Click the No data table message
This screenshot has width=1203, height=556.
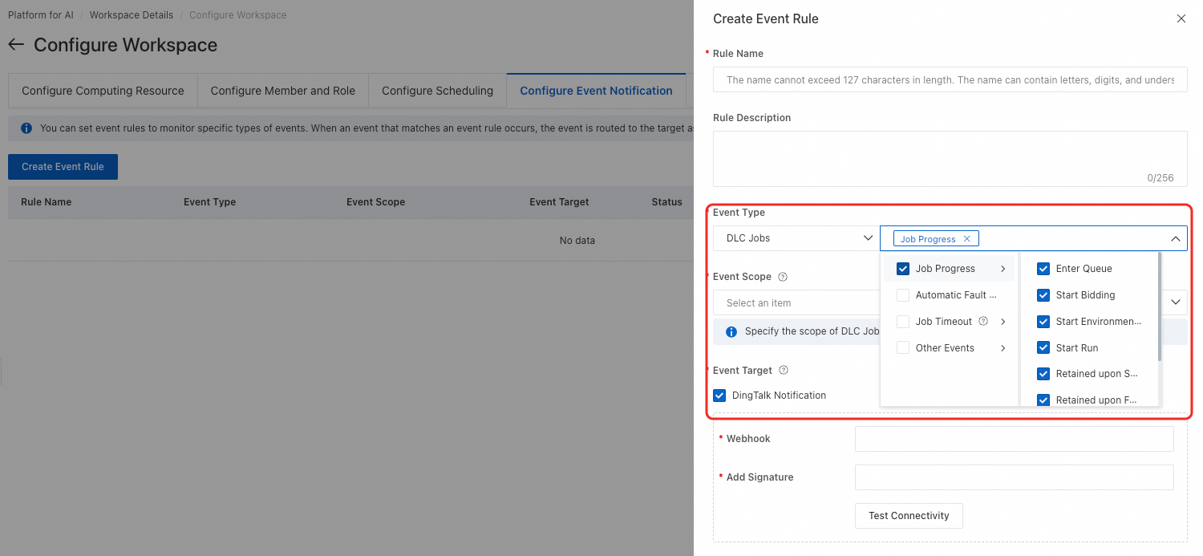(577, 241)
